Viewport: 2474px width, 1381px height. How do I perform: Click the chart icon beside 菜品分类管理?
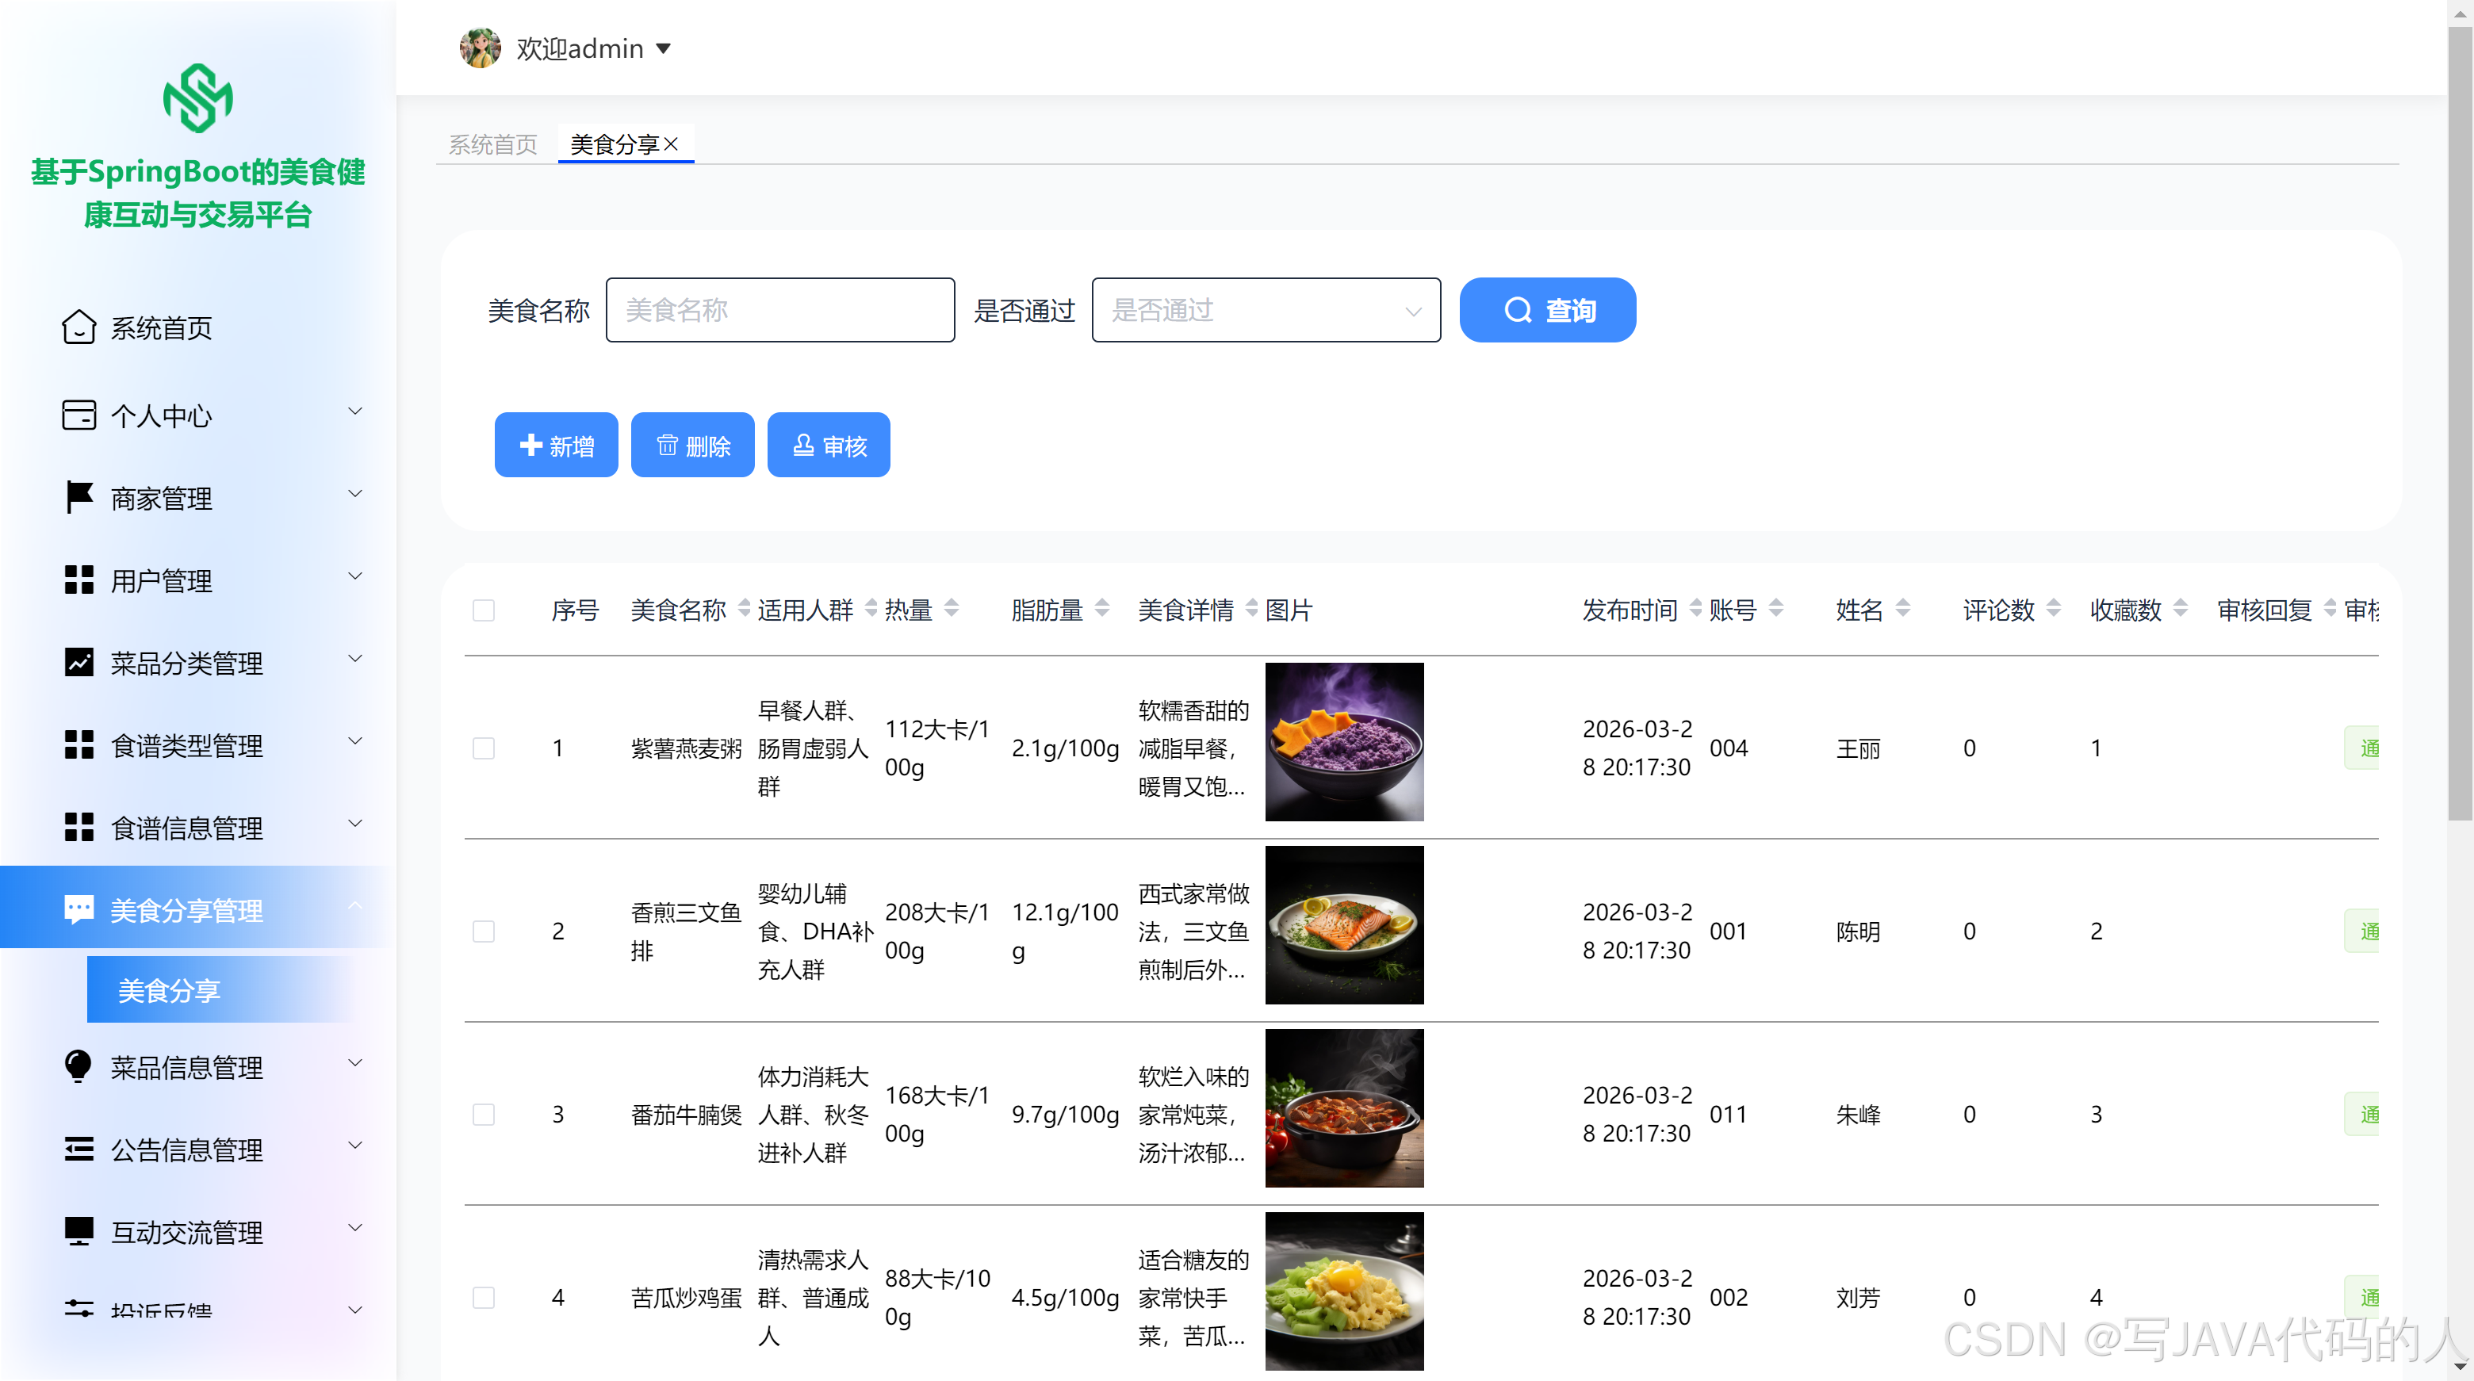pos(79,663)
